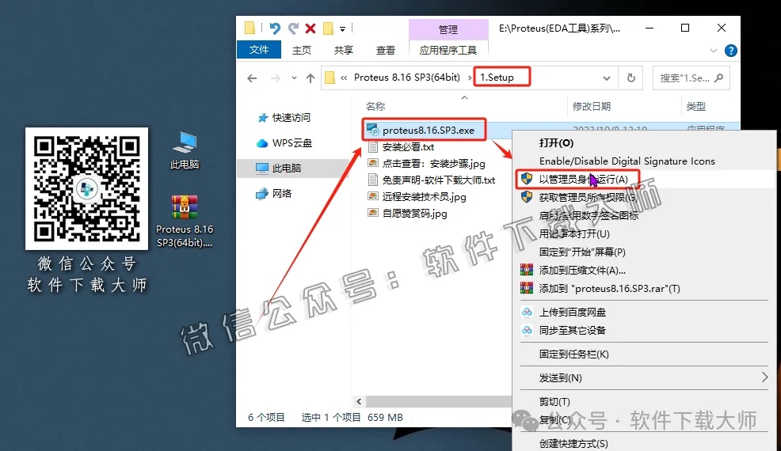Refresh the folder view

click(x=631, y=78)
